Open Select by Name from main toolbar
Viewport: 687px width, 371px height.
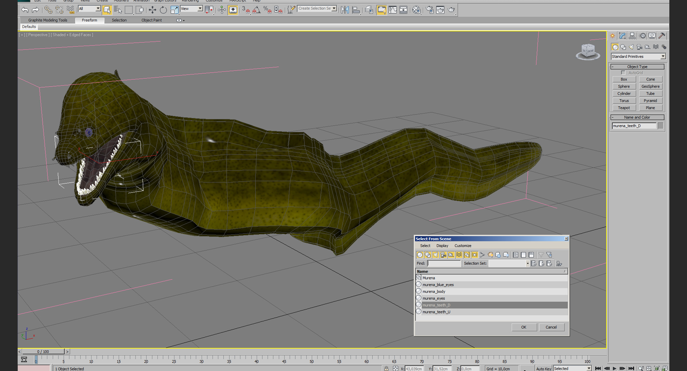tap(118, 10)
